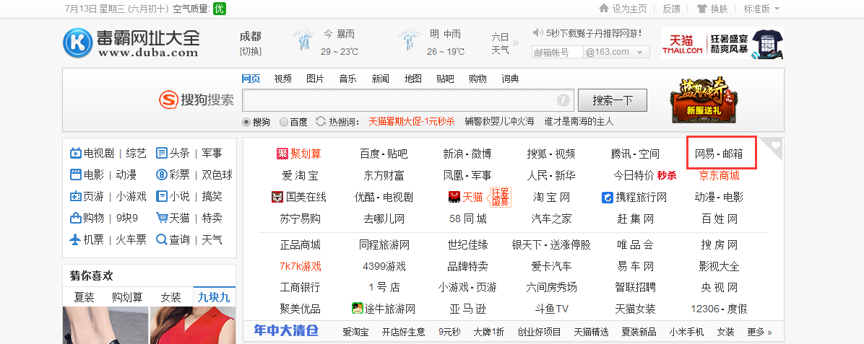The width and height of the screenshot is (864, 344).
Task: Click the 途牛旅游网 icon
Action: 357,308
